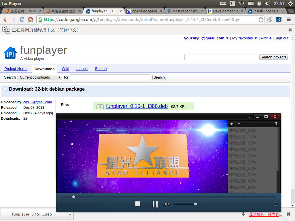Screen dimensions: 295x221
Task: Open the Wi-Fi network indicator
Action: 242,3
